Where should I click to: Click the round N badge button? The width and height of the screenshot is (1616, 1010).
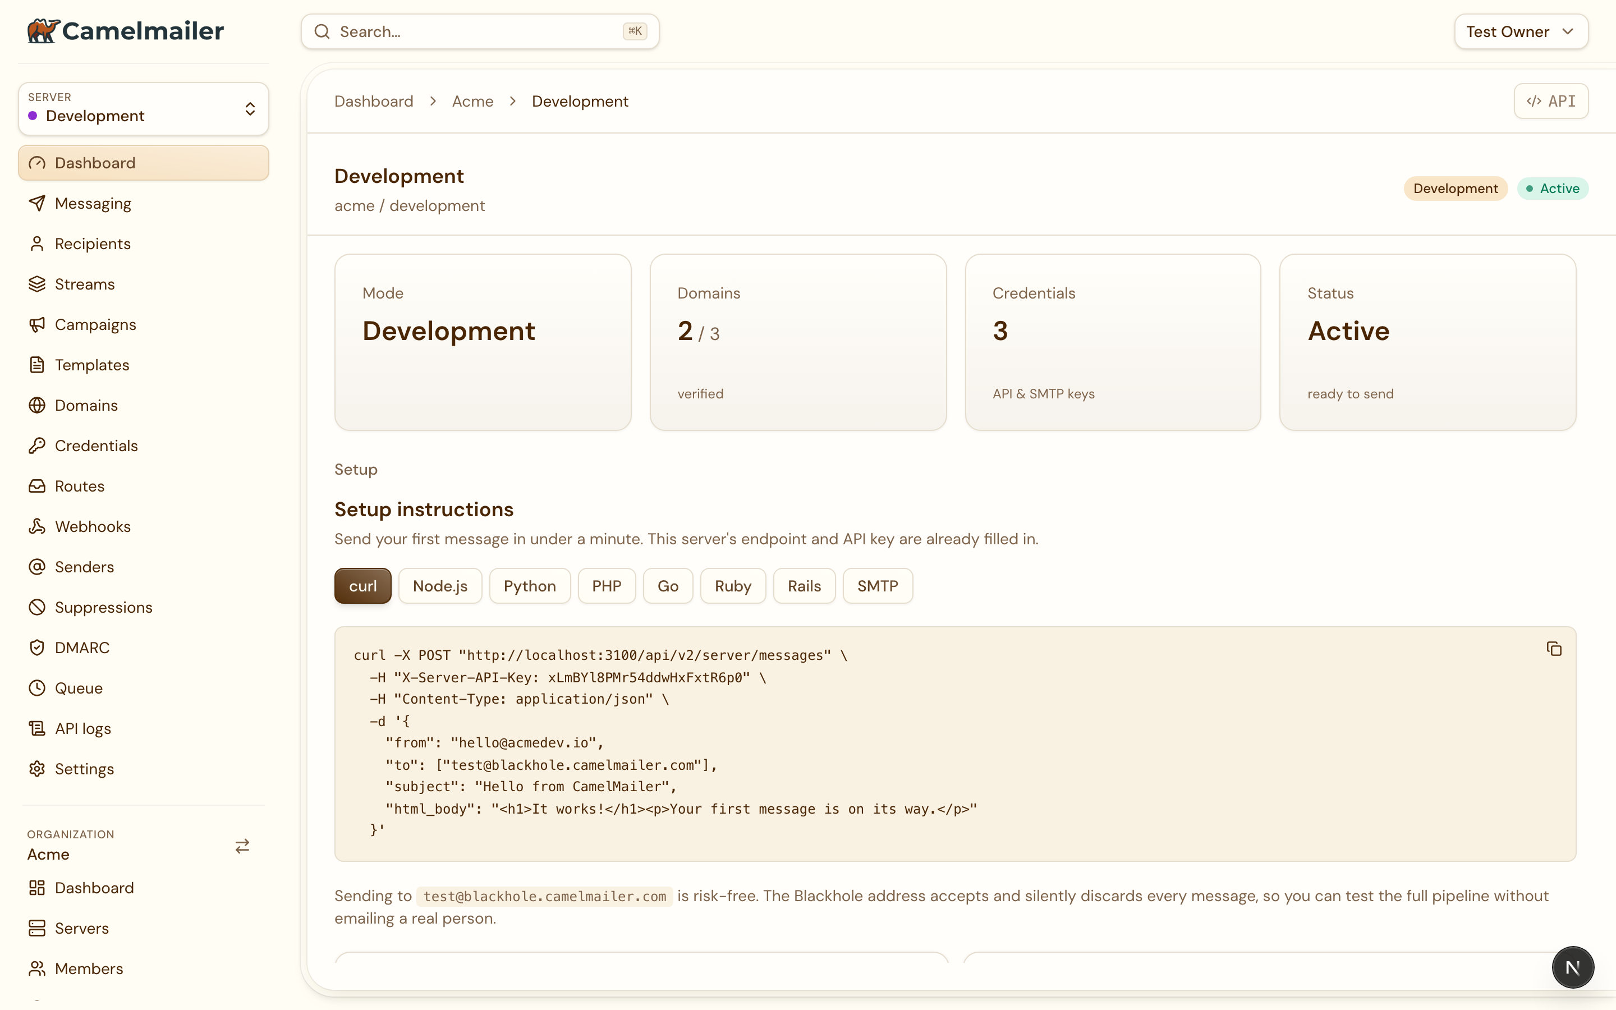pyautogui.click(x=1573, y=967)
